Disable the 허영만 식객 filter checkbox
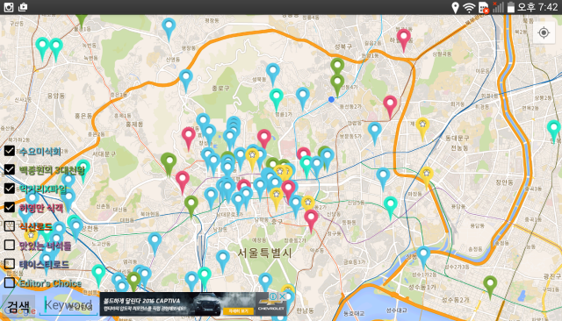The height and width of the screenshot is (321, 562). [x=10, y=207]
